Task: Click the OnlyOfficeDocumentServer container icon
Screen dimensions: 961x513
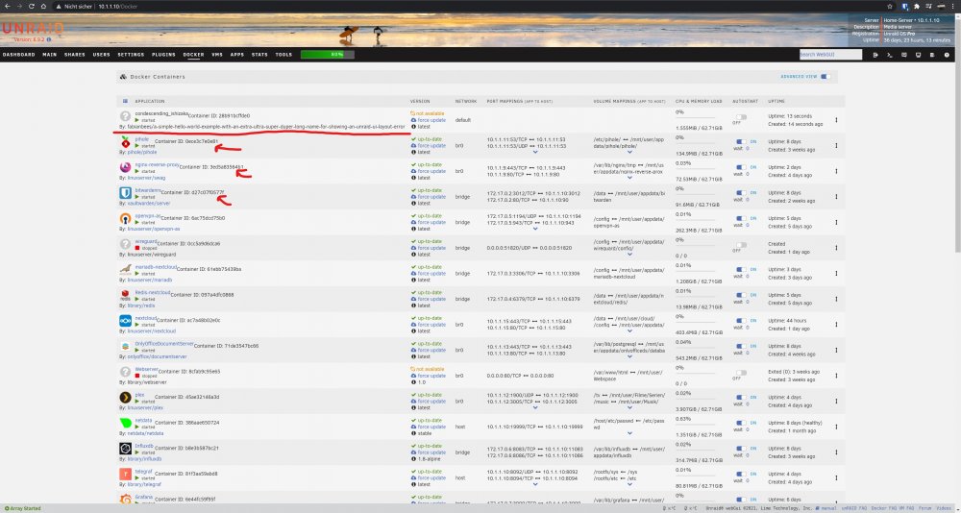Action: (x=125, y=346)
